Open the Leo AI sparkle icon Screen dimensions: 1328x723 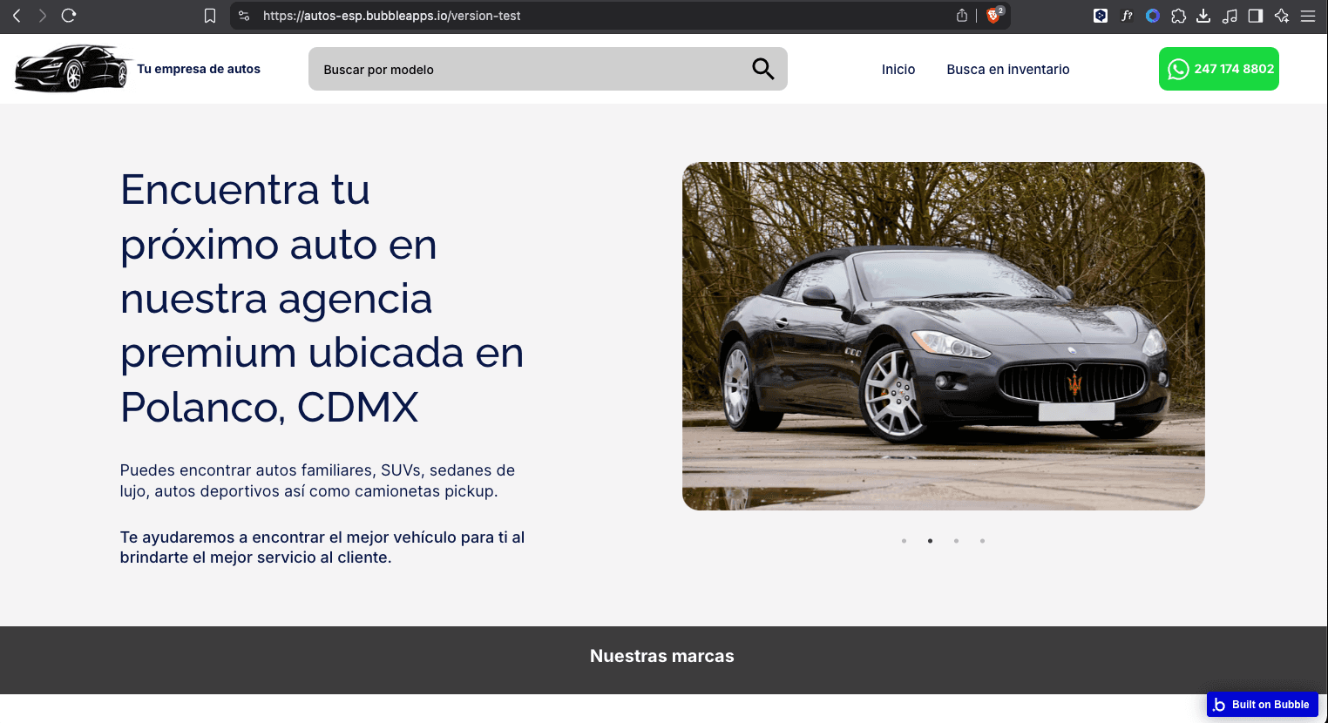(1281, 16)
